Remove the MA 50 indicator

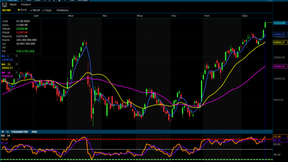point(17,73)
